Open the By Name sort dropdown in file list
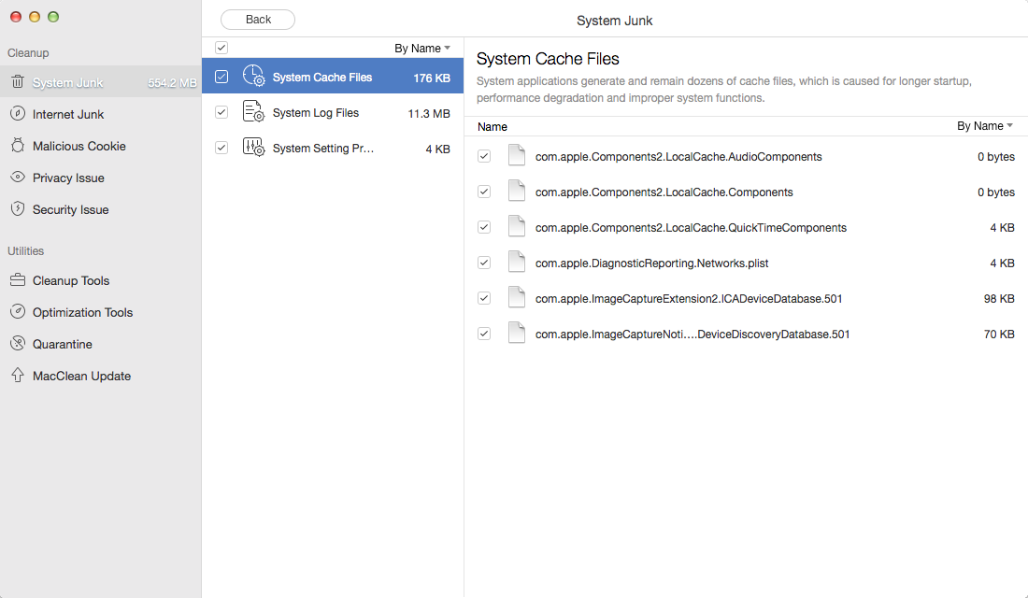The width and height of the screenshot is (1028, 598). 984,126
